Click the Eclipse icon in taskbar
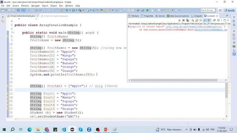The image size is (237, 133). [72, 130]
